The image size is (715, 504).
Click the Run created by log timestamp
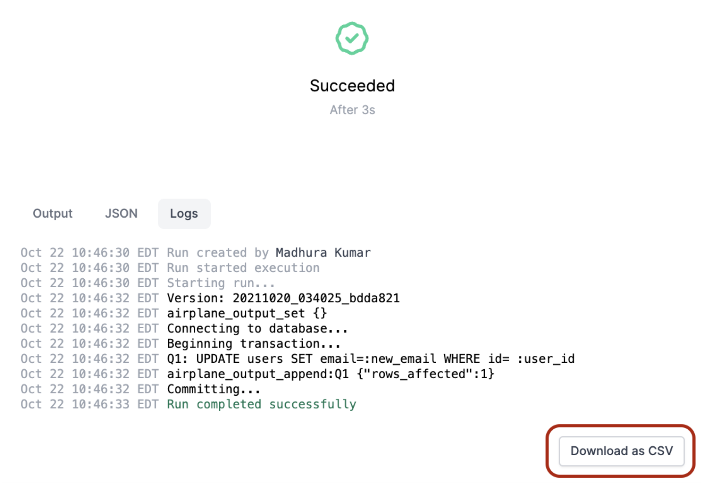click(90, 253)
